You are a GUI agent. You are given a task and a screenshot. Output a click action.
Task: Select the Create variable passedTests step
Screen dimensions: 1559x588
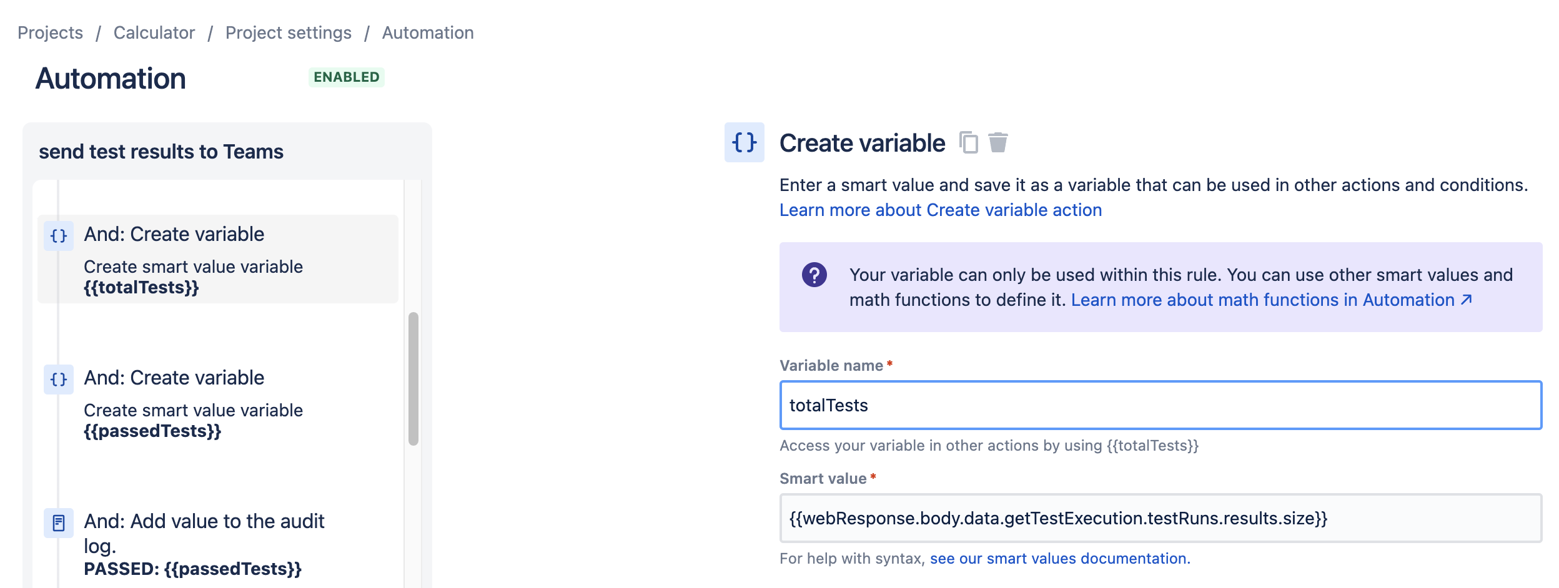coord(218,403)
